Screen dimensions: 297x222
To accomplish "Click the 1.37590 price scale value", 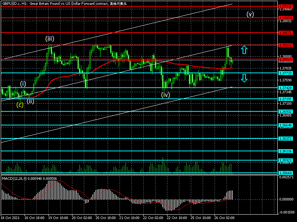I will coord(286,80).
